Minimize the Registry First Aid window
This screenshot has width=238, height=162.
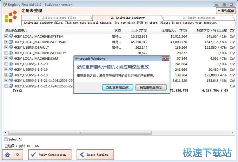[x=216, y=4]
